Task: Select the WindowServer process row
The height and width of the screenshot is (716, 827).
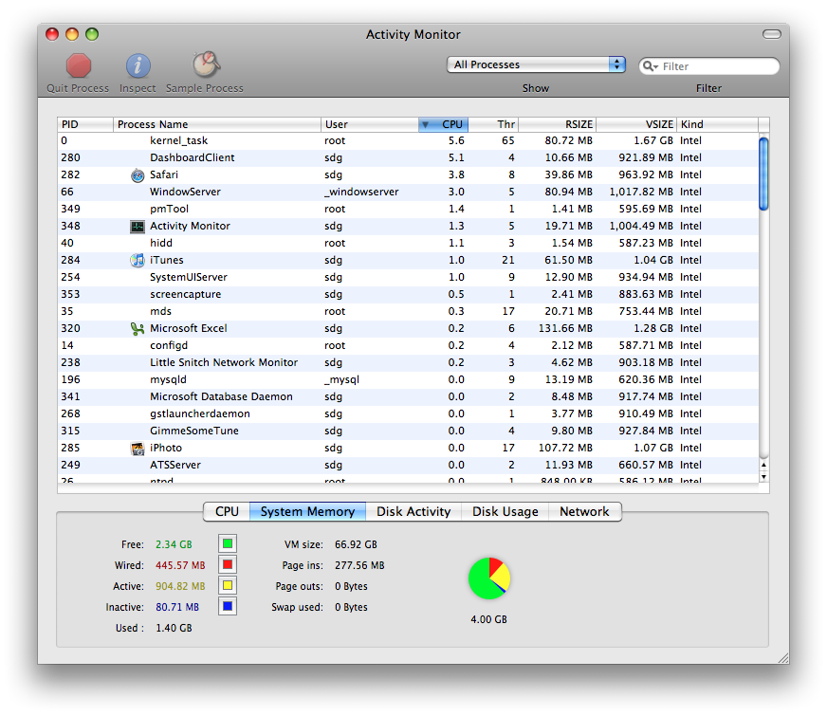Action: click(x=408, y=192)
